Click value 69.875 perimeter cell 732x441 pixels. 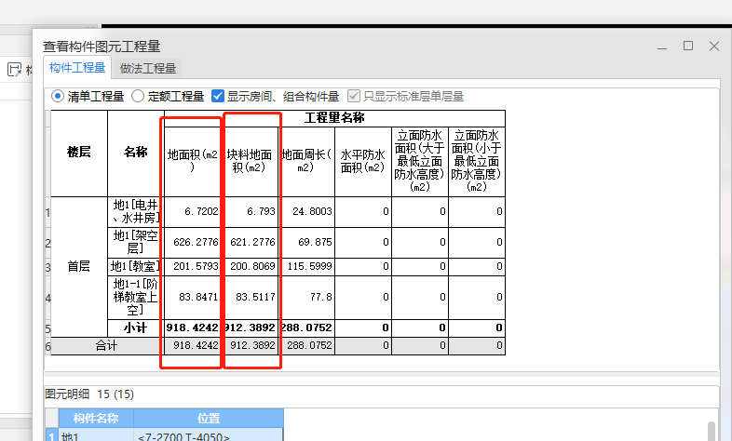click(x=306, y=243)
